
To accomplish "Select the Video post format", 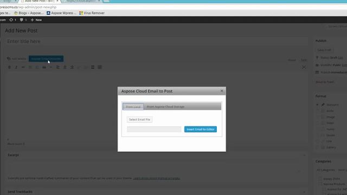I will [317, 123].
